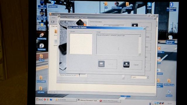Close the Select version to Update dialog
This screenshot has width=187, height=105.
[144, 29]
